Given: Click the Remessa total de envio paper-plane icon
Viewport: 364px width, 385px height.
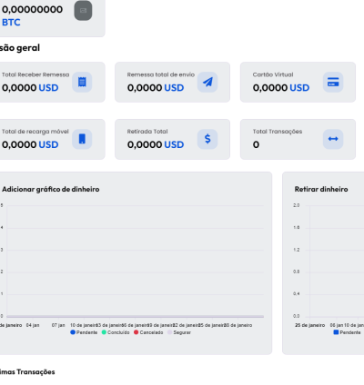Looking at the screenshot, I should tap(207, 82).
